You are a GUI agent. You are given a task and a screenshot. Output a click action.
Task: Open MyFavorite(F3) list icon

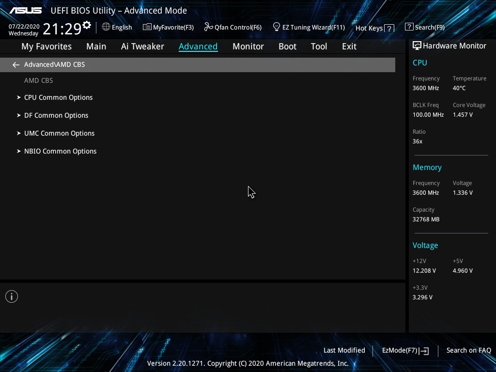147,27
